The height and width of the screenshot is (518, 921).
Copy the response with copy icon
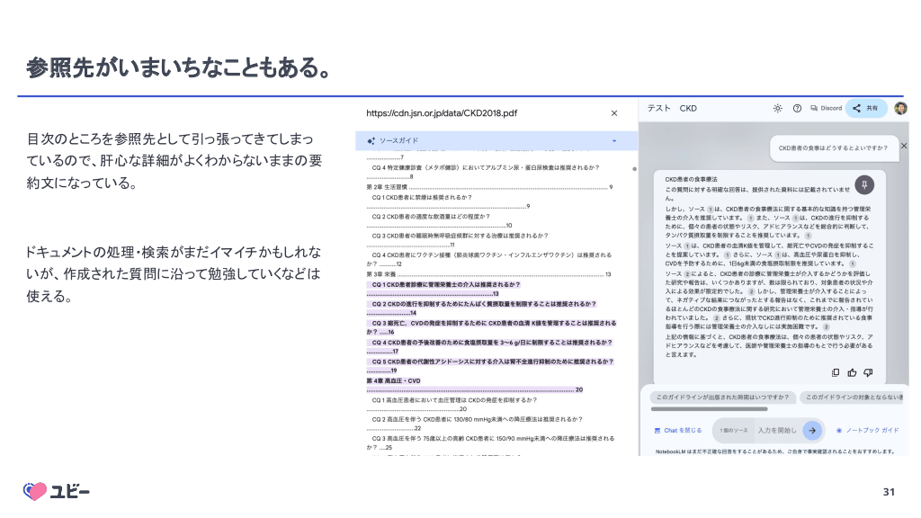(836, 371)
